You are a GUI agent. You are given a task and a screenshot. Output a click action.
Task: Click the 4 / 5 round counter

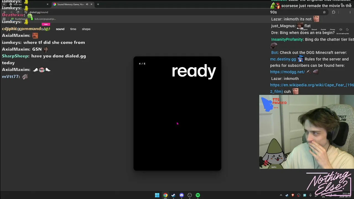click(x=142, y=64)
